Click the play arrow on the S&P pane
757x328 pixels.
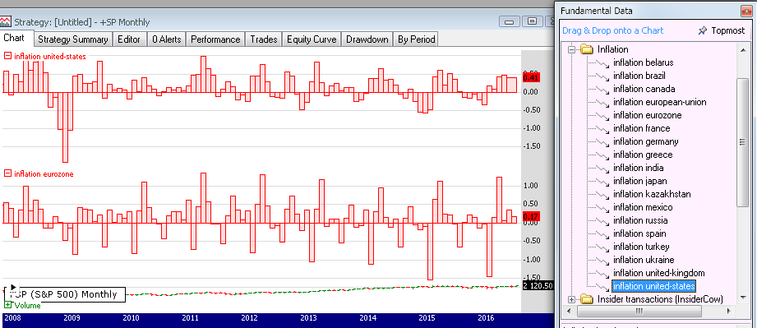[13, 287]
